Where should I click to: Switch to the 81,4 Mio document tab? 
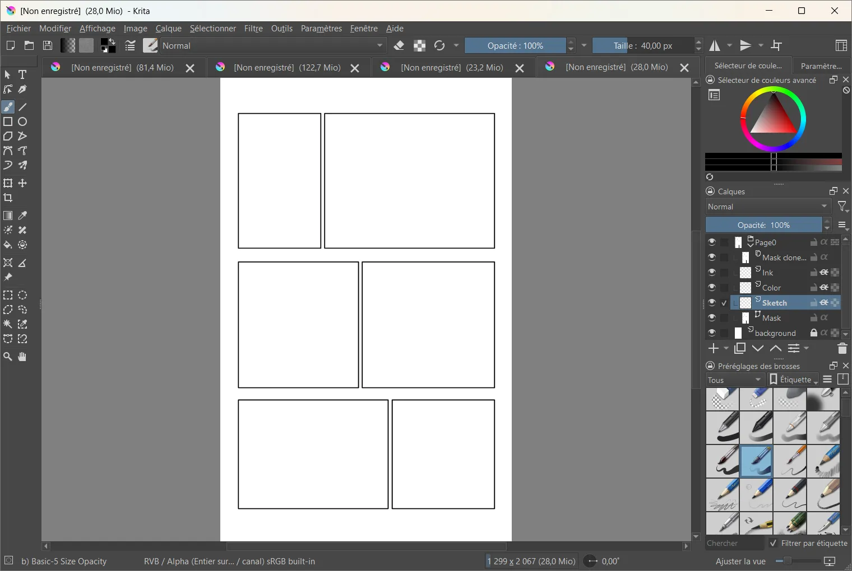tap(122, 67)
